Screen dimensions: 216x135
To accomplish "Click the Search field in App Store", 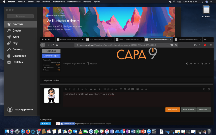I will tap(21, 16).
